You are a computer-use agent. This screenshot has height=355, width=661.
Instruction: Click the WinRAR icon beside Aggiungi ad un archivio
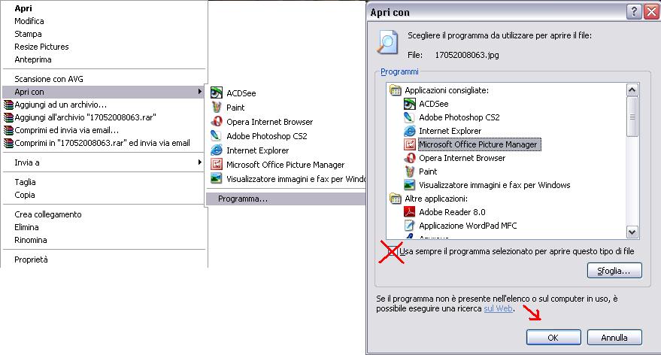pos(8,105)
